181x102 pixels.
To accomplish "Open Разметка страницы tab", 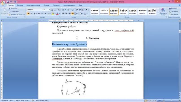I will [x=33, y=5].
